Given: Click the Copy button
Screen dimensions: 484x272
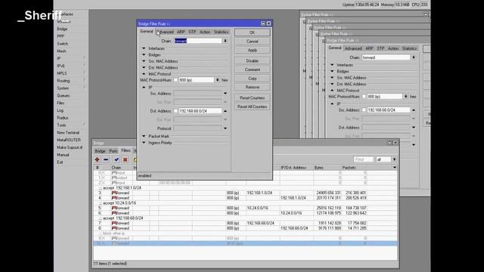Looking at the screenshot, I should (x=252, y=79).
